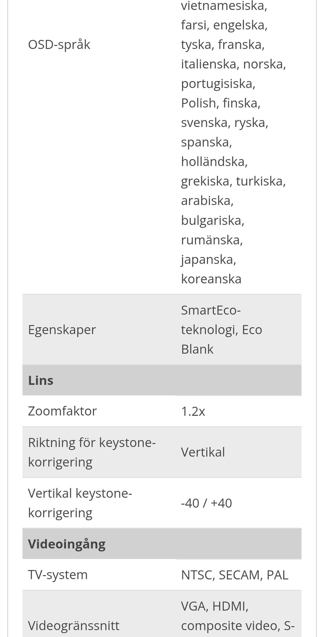
Task: Select the Lins section header
Action: click(41, 380)
